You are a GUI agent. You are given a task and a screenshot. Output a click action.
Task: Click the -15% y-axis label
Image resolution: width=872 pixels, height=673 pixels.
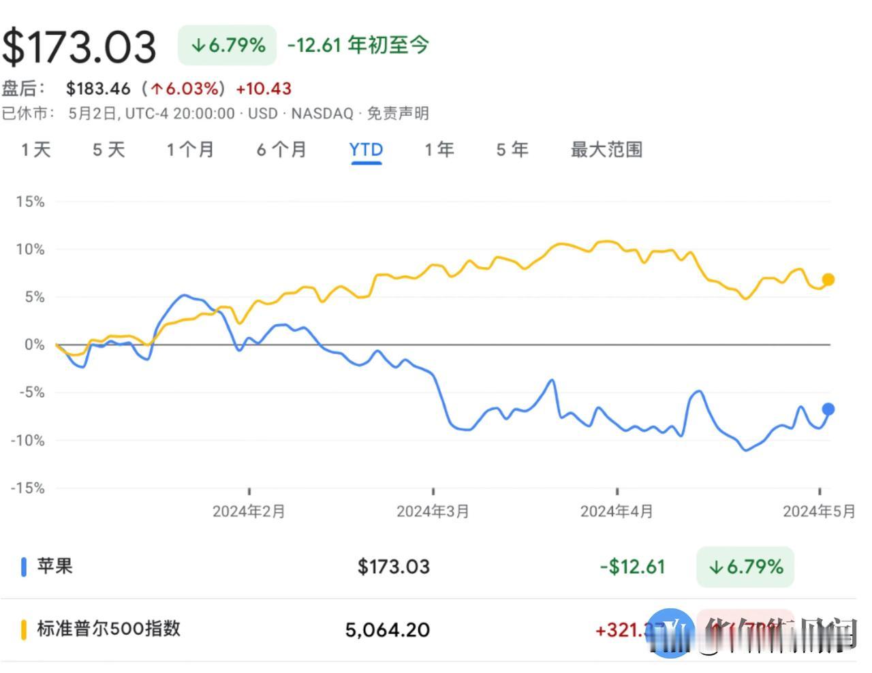pos(27,488)
